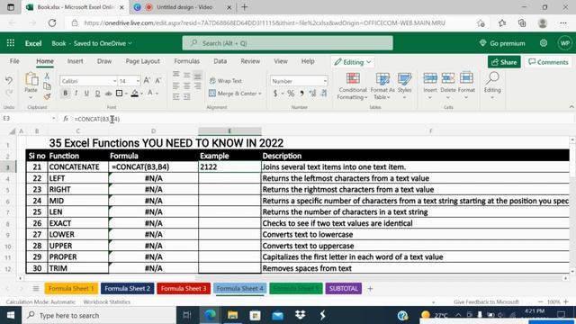Toggle Strikethrough formatting
The width and height of the screenshot is (576, 324).
(x=108, y=94)
